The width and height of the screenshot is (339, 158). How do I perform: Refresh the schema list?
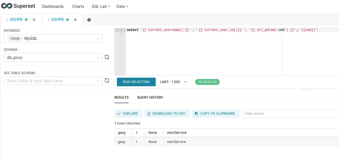pyautogui.click(x=107, y=57)
